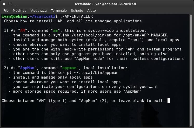Click the red "AM" text in option 1
This screenshot has width=194, height=128.
[x=23, y=30]
